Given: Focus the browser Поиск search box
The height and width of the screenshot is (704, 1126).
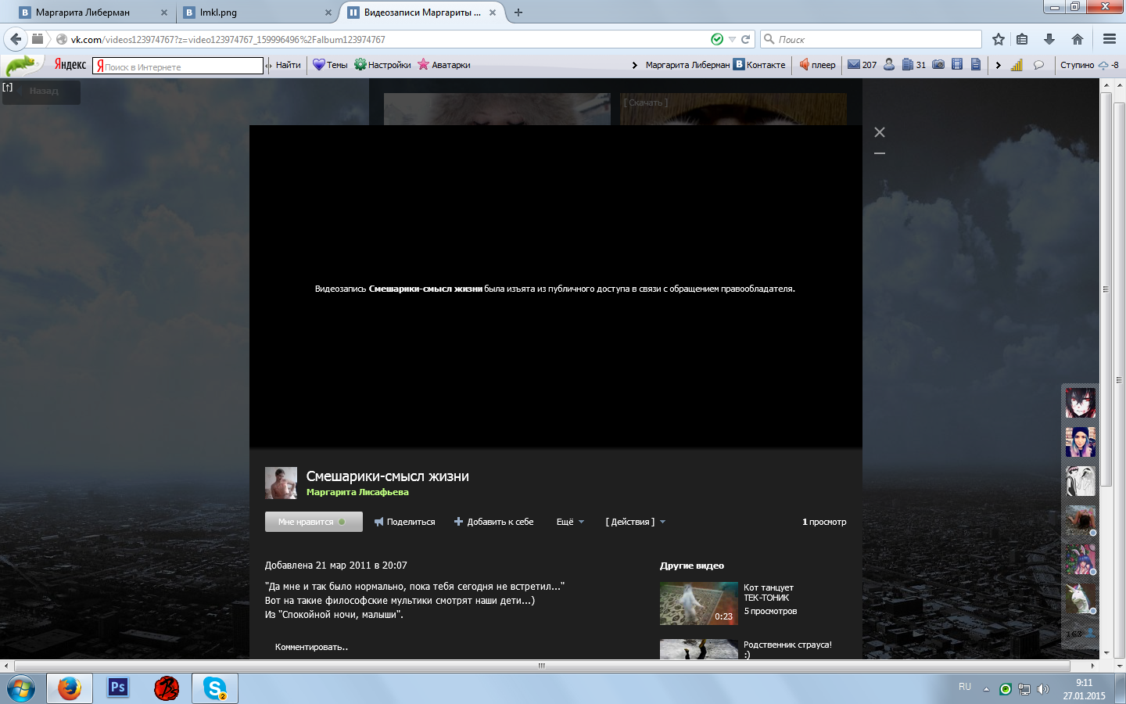Looking at the screenshot, I should pos(870,39).
